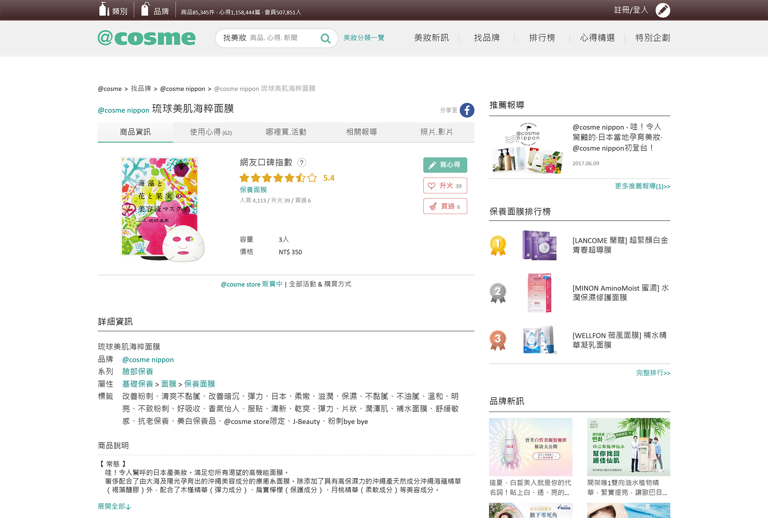Open the skinz bamboo brand news banner
Screen dimensions: 768x518
[629, 447]
